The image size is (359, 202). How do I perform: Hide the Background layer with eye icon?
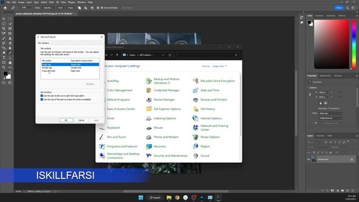pyautogui.click(x=309, y=159)
